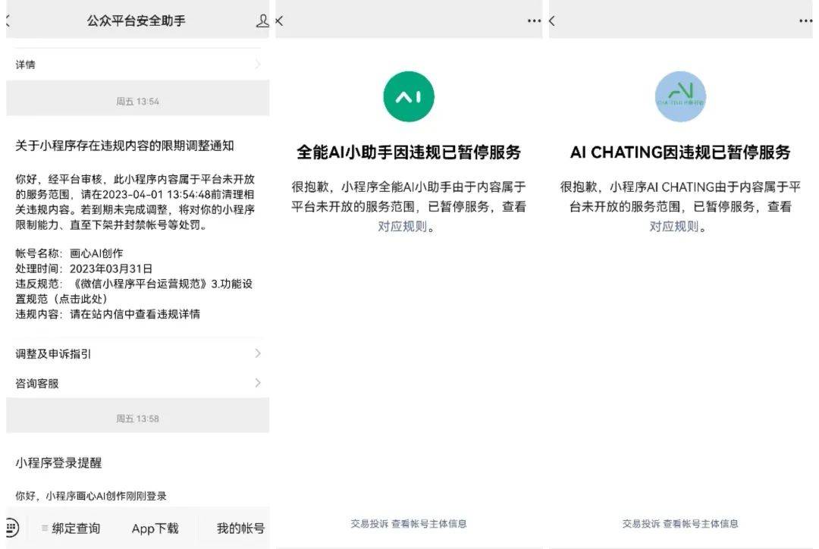Tap the 帐号名称: 画心AI创作 line
Screen dimensions: 819x549
point(69,253)
